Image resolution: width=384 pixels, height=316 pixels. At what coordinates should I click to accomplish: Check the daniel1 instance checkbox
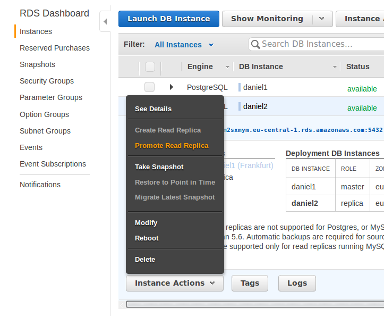[x=149, y=87]
